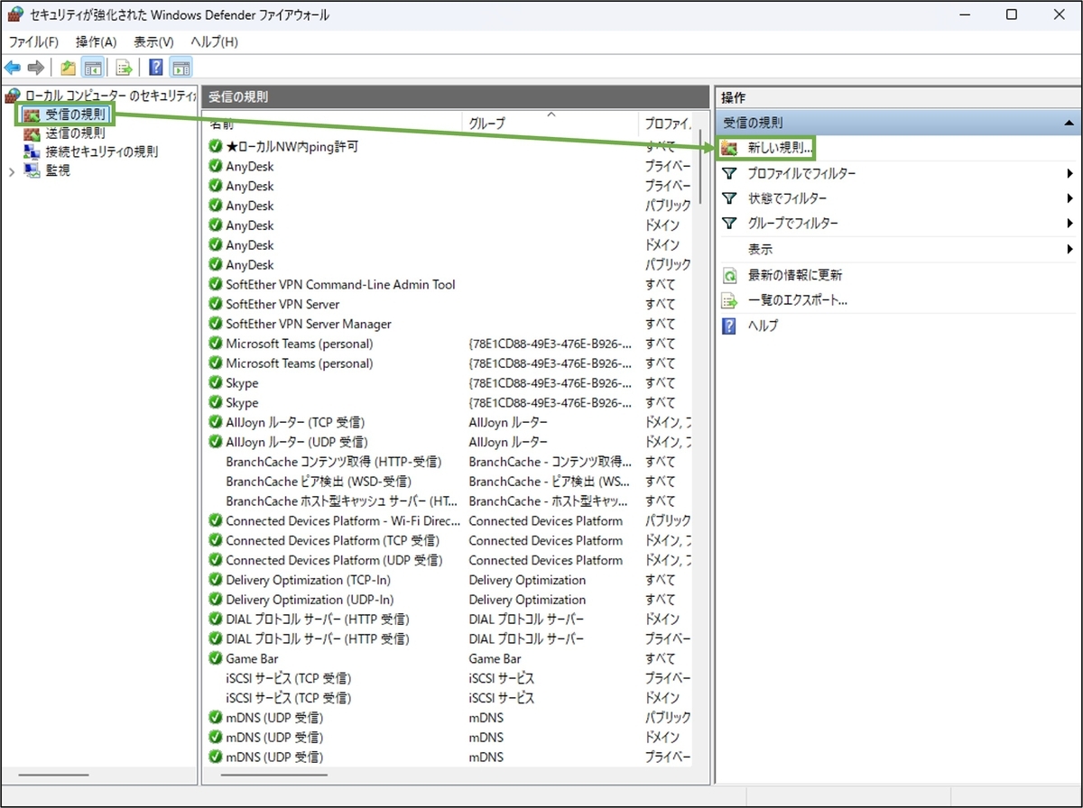The image size is (1083, 808).
Task: Click プロファイルでフィルター action
Action: (x=802, y=173)
